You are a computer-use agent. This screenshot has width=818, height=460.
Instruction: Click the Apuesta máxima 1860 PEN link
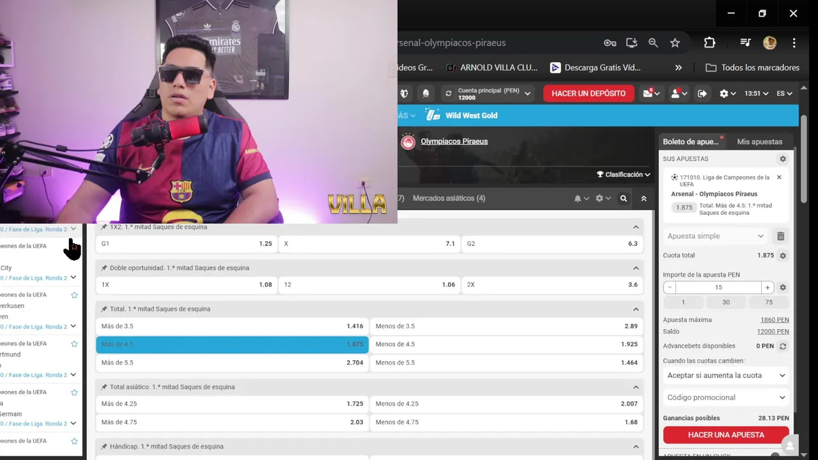[x=775, y=320]
